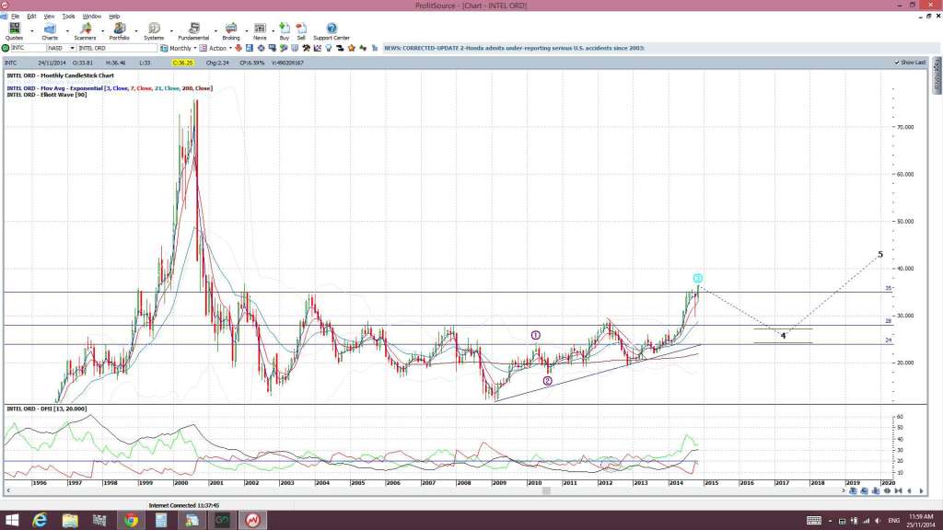
Task: Open the File menu
Action: [15, 17]
